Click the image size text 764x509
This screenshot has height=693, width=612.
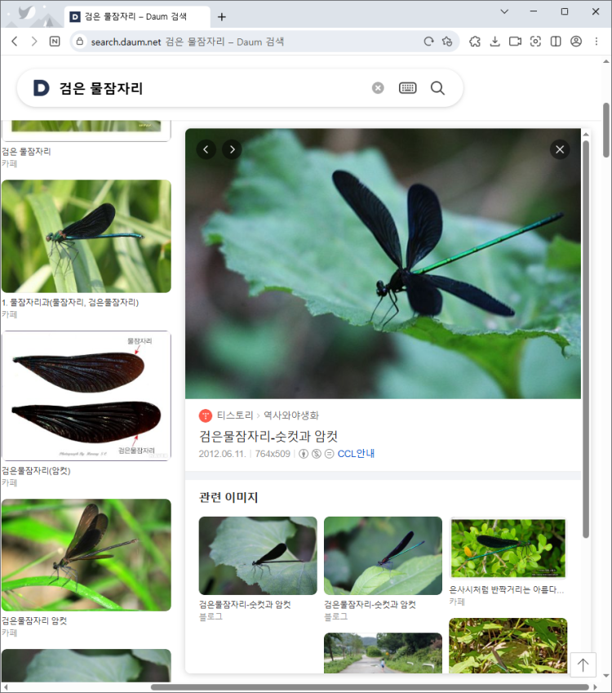coord(273,454)
